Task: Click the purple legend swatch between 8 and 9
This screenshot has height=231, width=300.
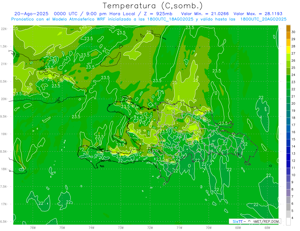Action: click(288, 186)
